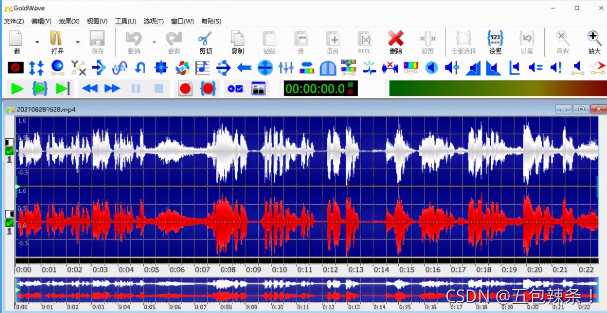
Task: Apply the Fade Out falling ramp icon
Action: (x=493, y=68)
